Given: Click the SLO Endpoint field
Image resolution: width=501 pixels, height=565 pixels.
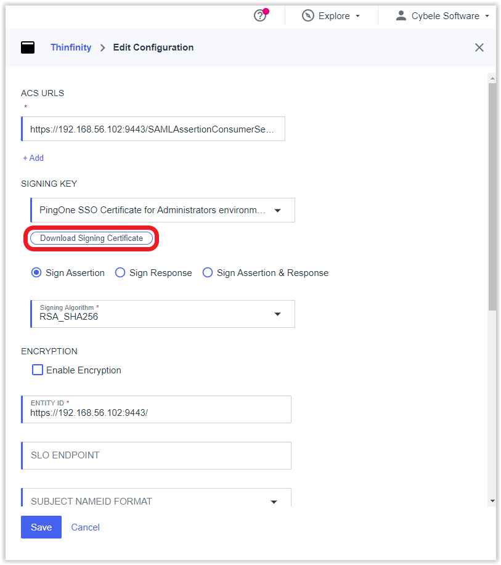Looking at the screenshot, I should pyautogui.click(x=156, y=456).
